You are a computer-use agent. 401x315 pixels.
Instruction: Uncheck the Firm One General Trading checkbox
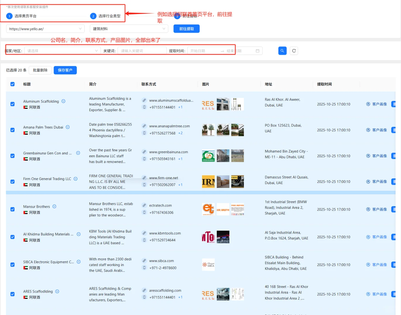pyautogui.click(x=13, y=182)
